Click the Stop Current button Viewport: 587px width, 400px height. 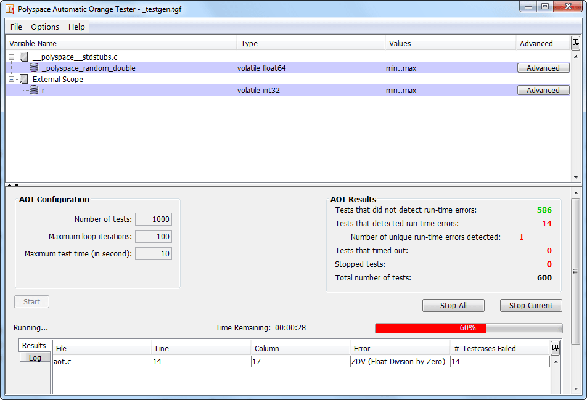[531, 305]
